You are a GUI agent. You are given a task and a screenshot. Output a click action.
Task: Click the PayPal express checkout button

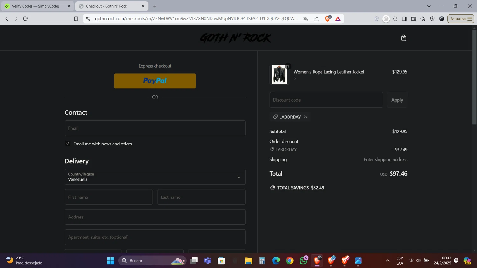155,81
